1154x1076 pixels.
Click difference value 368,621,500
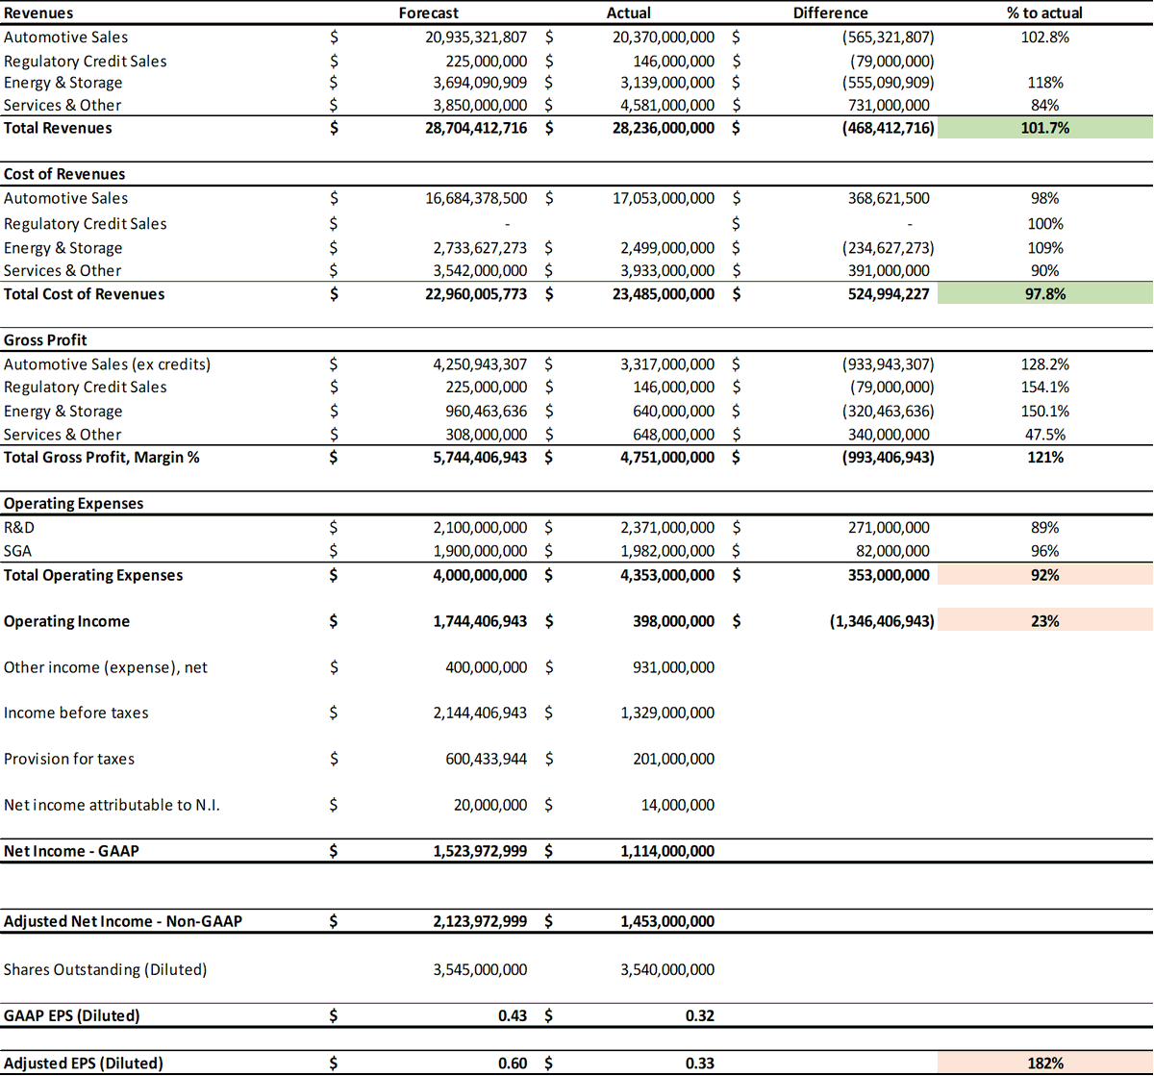pos(889,198)
